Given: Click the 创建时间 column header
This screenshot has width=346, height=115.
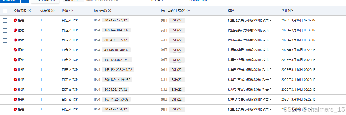Looking at the screenshot, I should pyautogui.click(x=288, y=11).
